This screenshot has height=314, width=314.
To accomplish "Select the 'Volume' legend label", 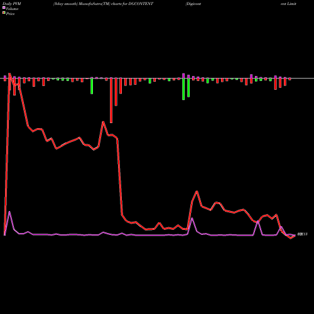I will click(12, 9).
